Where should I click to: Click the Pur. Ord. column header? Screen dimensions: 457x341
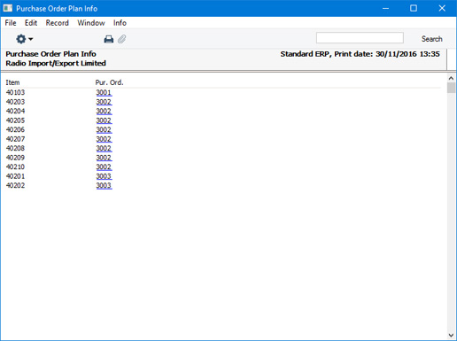[109, 82]
